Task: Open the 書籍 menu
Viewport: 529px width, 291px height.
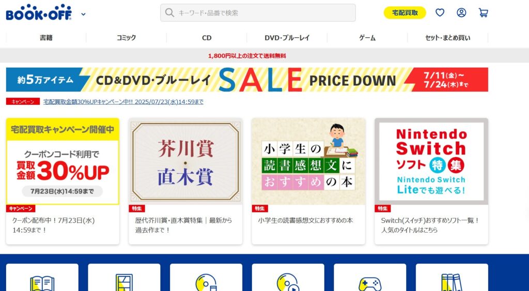Action: pos(46,38)
